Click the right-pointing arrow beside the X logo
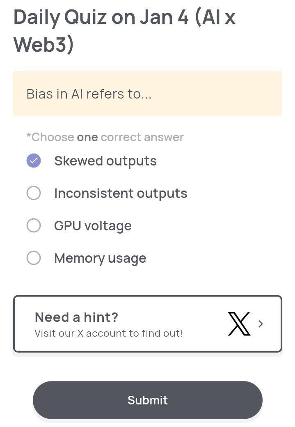This screenshot has width=295, height=427. (x=261, y=324)
